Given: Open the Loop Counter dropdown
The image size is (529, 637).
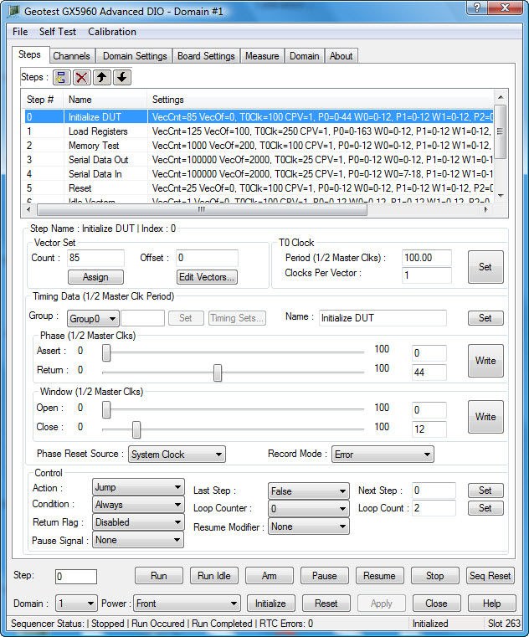Looking at the screenshot, I should point(308,509).
